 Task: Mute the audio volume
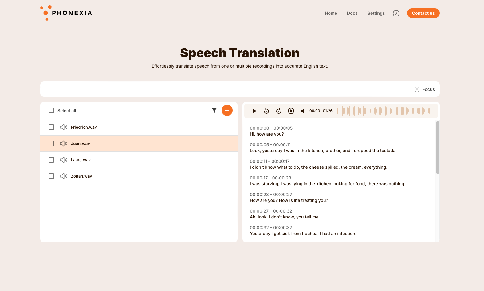click(x=303, y=111)
